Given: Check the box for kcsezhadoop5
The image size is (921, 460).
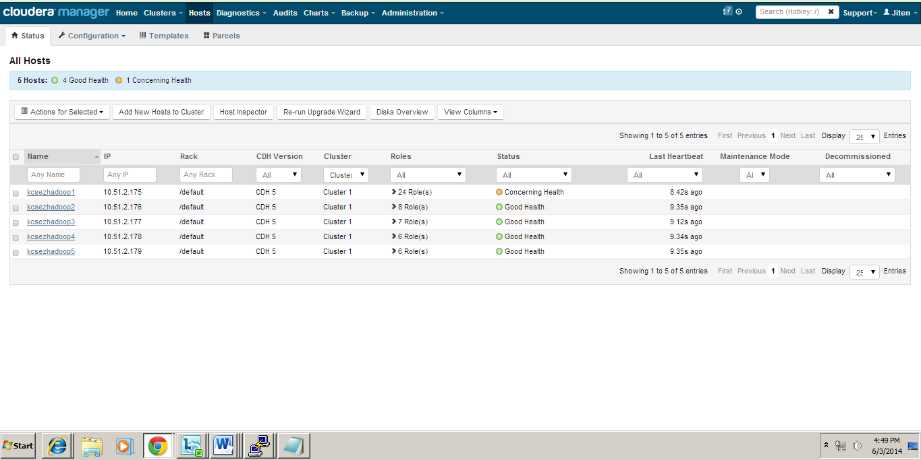Looking at the screenshot, I should (x=16, y=252).
